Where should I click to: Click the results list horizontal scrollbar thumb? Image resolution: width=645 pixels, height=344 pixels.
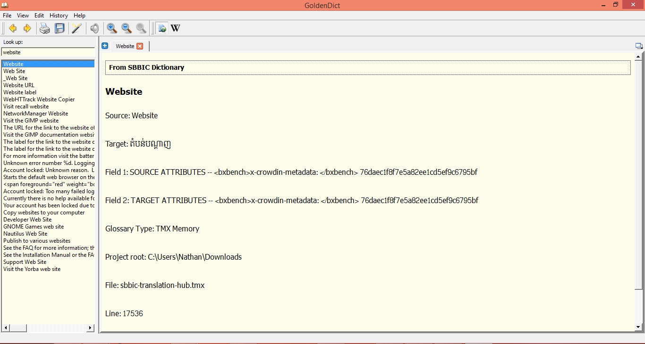(x=18, y=328)
